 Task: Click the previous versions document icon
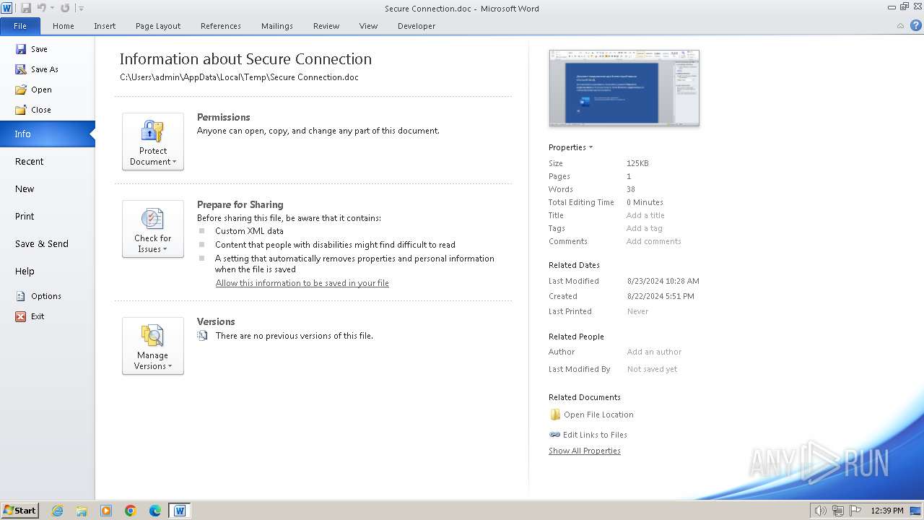tap(202, 336)
